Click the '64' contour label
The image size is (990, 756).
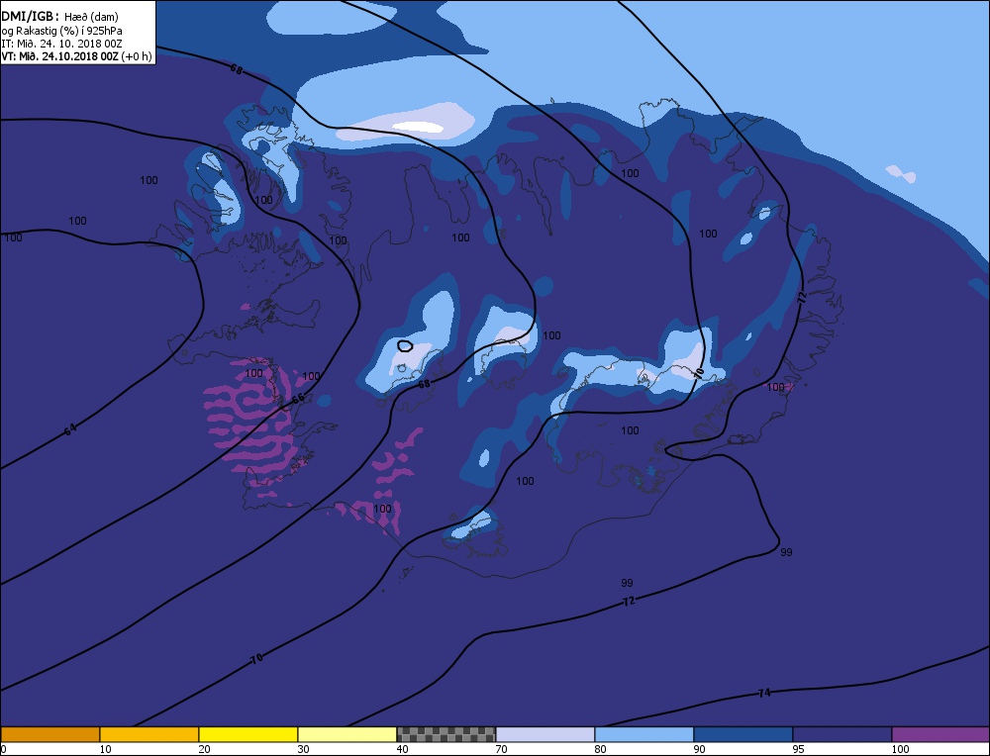pyautogui.click(x=70, y=429)
